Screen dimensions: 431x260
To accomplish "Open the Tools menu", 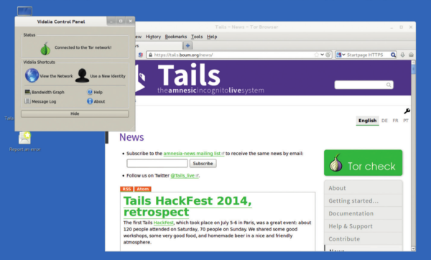I will (x=197, y=37).
